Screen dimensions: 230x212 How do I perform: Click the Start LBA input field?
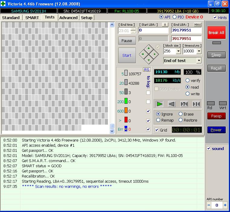(153, 30)
